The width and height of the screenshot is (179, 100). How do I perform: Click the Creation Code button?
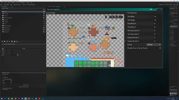click(26, 85)
